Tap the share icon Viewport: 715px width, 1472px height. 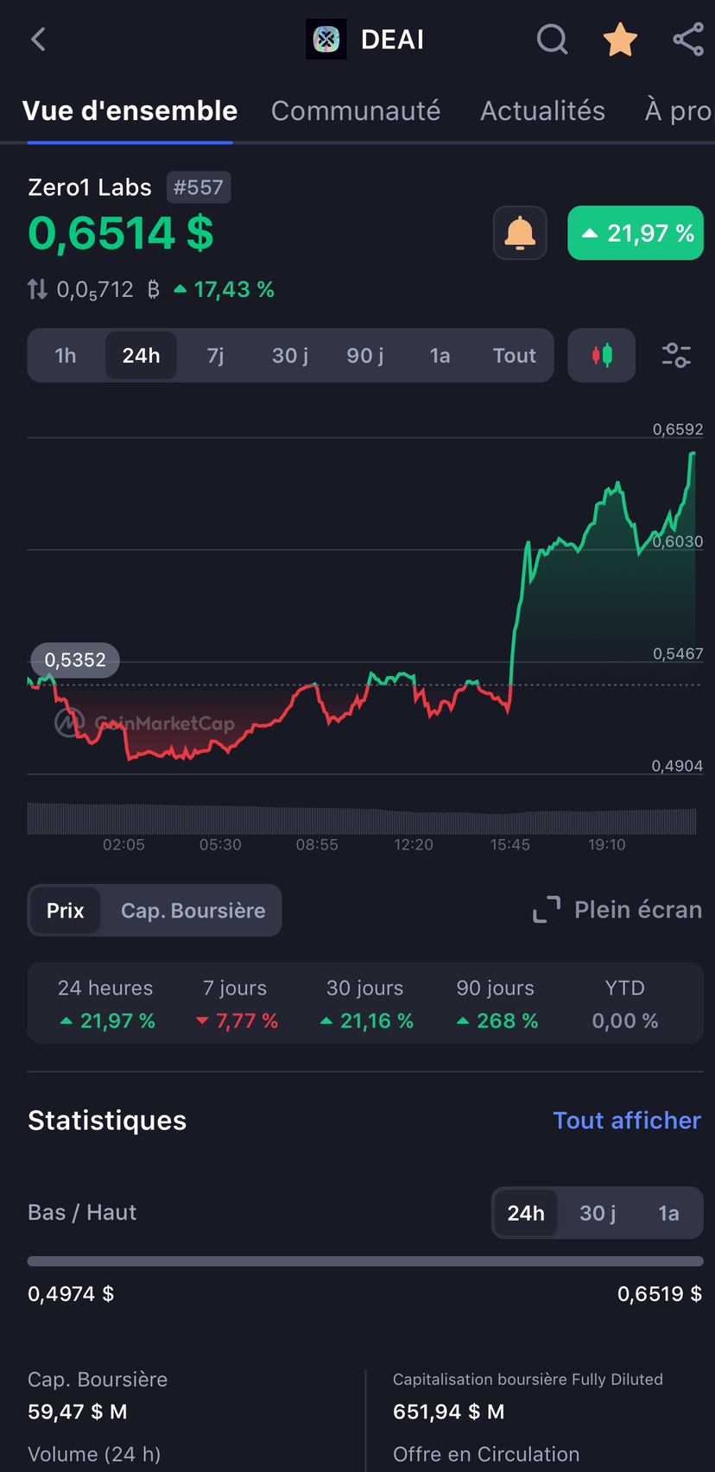688,40
